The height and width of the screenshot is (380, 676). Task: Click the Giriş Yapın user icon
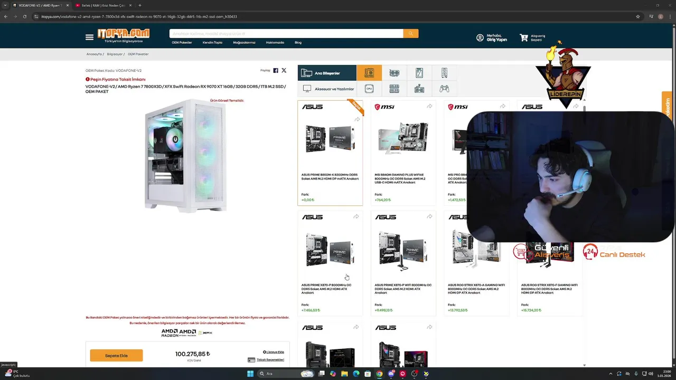pyautogui.click(x=480, y=37)
